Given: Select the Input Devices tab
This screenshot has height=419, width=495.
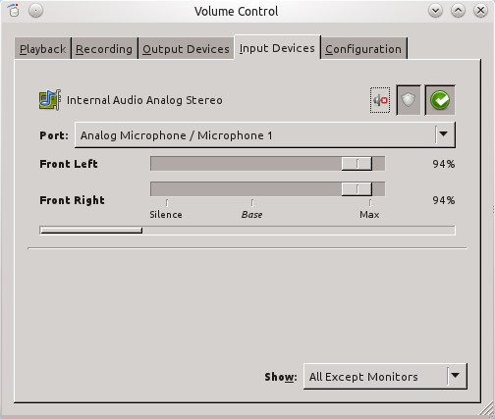Looking at the screenshot, I should pos(277,48).
